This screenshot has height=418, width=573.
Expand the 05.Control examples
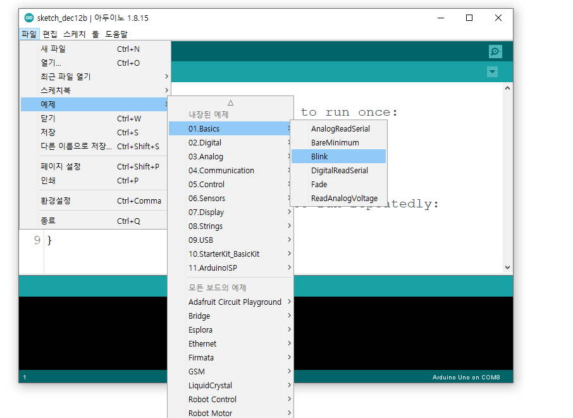[230, 184]
